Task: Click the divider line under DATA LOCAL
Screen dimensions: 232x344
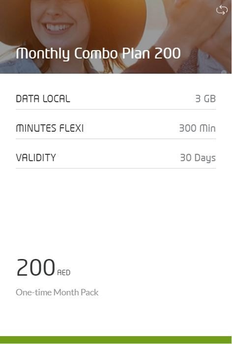Action: [x=116, y=109]
